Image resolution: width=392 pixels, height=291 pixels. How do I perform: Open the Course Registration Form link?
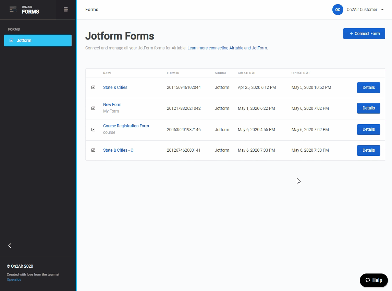coord(126,126)
